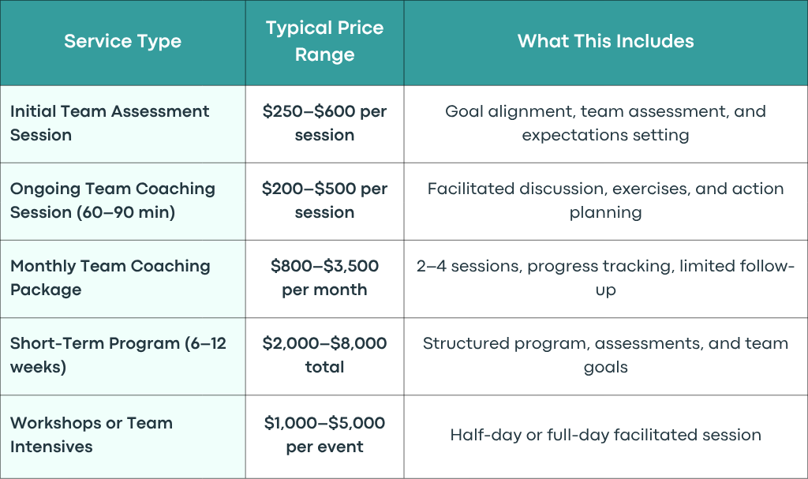The width and height of the screenshot is (808, 479).
Task: Click the What This Includes header
Action: tap(605, 43)
